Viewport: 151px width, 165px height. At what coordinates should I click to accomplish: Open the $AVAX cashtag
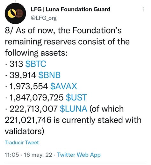point(63,86)
